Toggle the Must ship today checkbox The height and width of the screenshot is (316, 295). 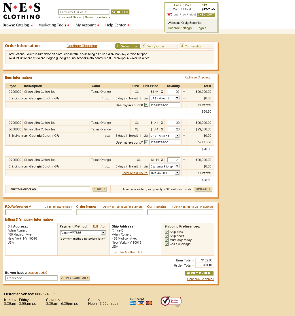tap(167, 240)
